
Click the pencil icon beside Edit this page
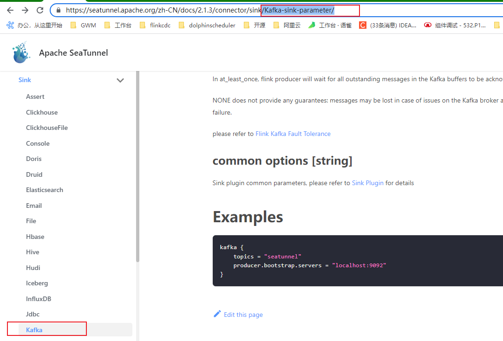[217, 314]
